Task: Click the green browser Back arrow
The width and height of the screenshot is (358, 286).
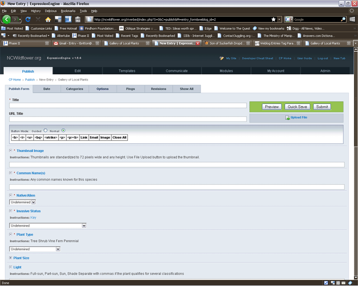Action: point(7,19)
